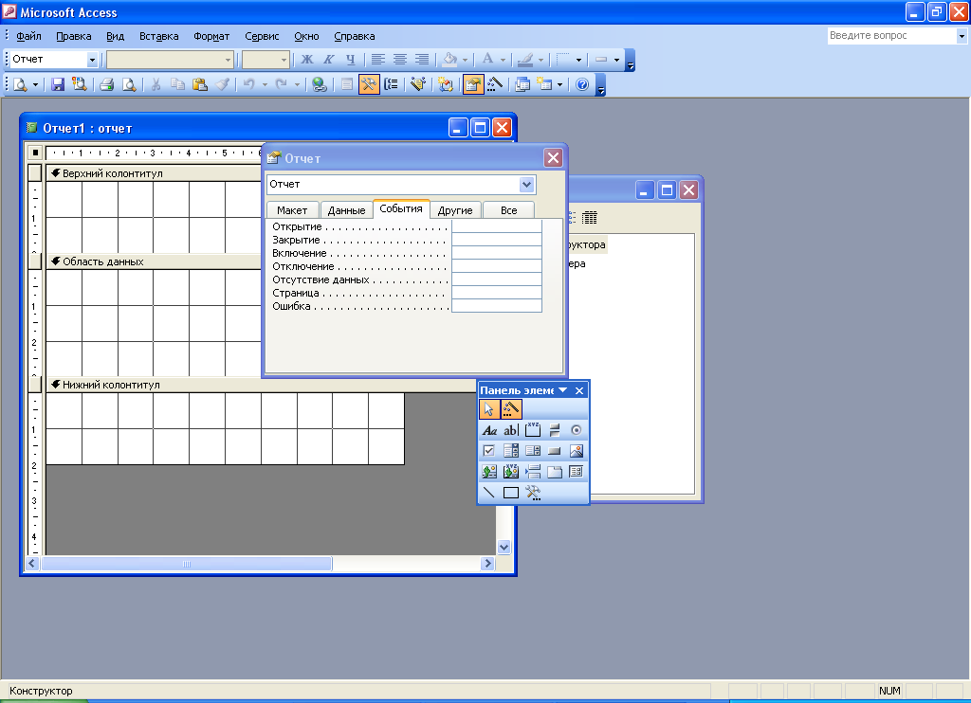Select the Unbound Object Frame tool

click(x=489, y=472)
